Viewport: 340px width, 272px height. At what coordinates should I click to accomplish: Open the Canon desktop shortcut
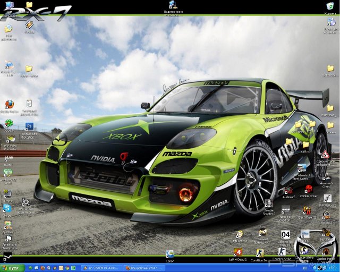click(x=169, y=254)
